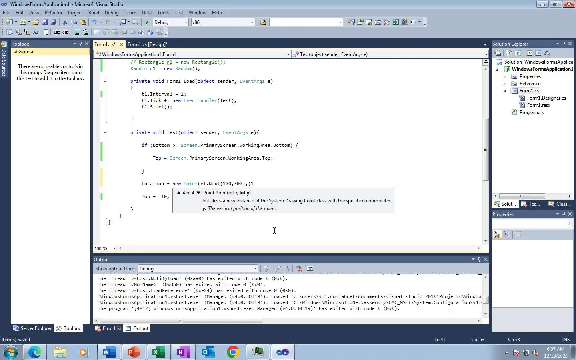Click Show All Files icon in Solution Explorer
This screenshot has height=360, width=576.
point(509,53)
